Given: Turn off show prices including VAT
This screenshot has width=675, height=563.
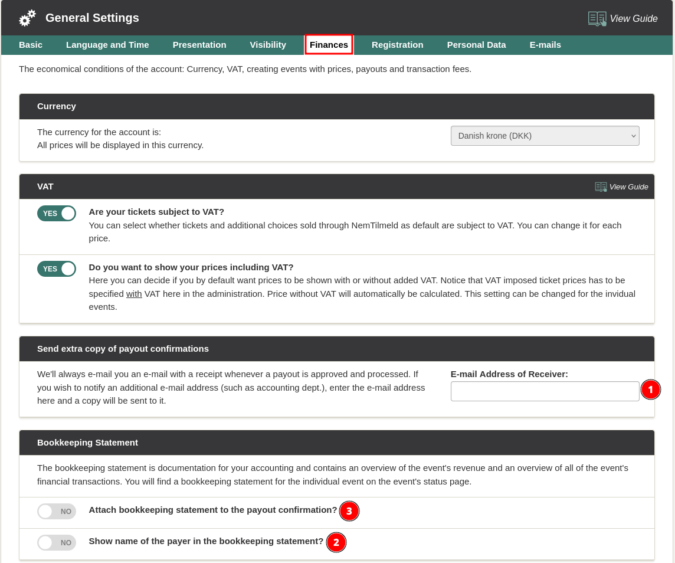Looking at the screenshot, I should pos(57,269).
